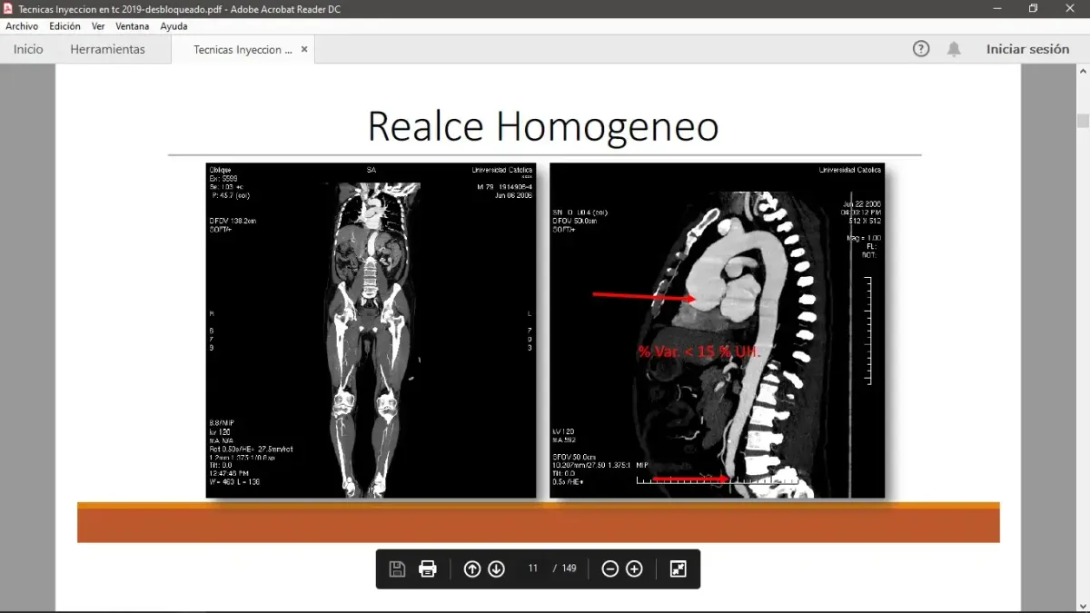Zoom out with the minus icon

point(610,569)
